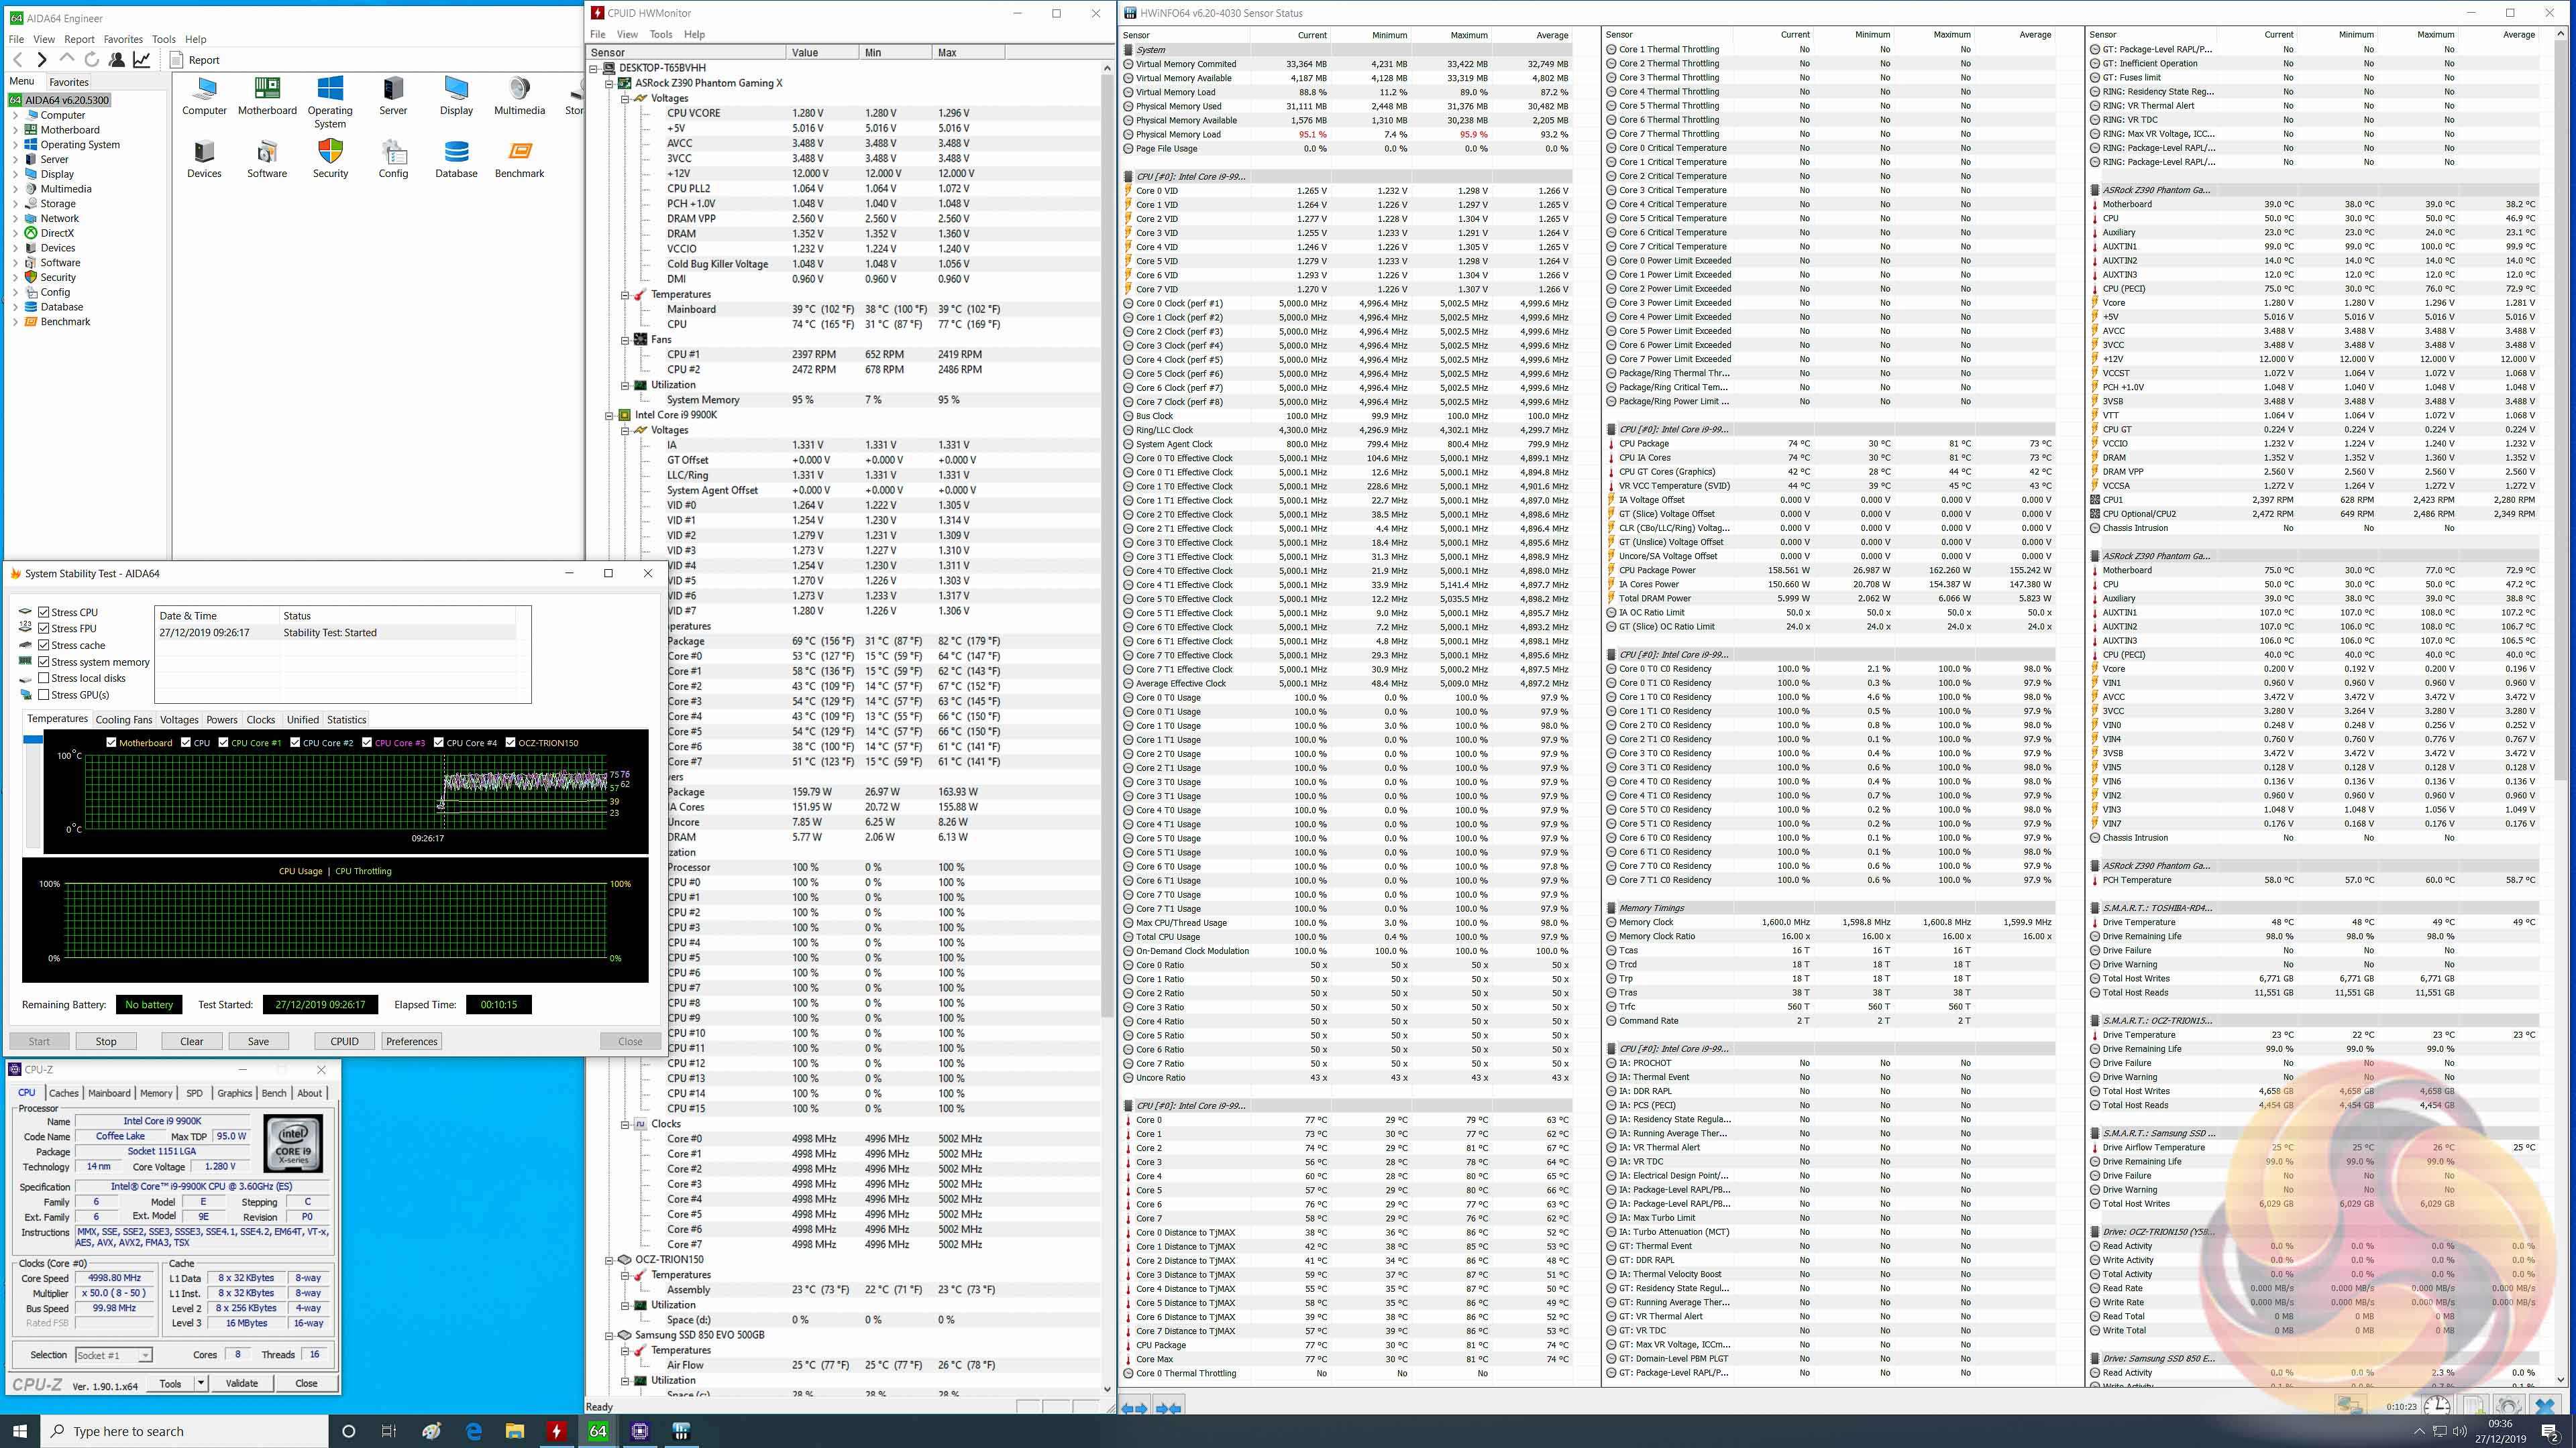Click the Validate button in CPU-Z
The height and width of the screenshot is (1448, 2576).
(242, 1383)
